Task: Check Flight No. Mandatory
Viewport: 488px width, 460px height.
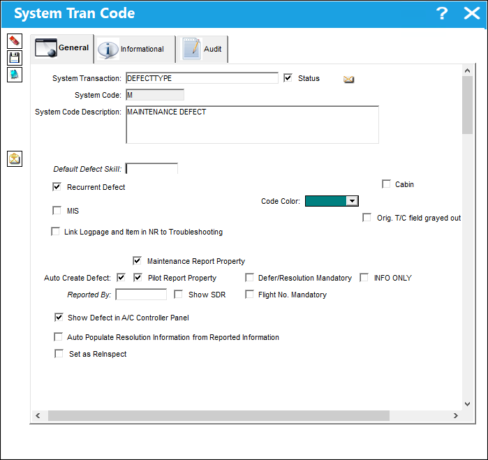Action: coord(249,294)
